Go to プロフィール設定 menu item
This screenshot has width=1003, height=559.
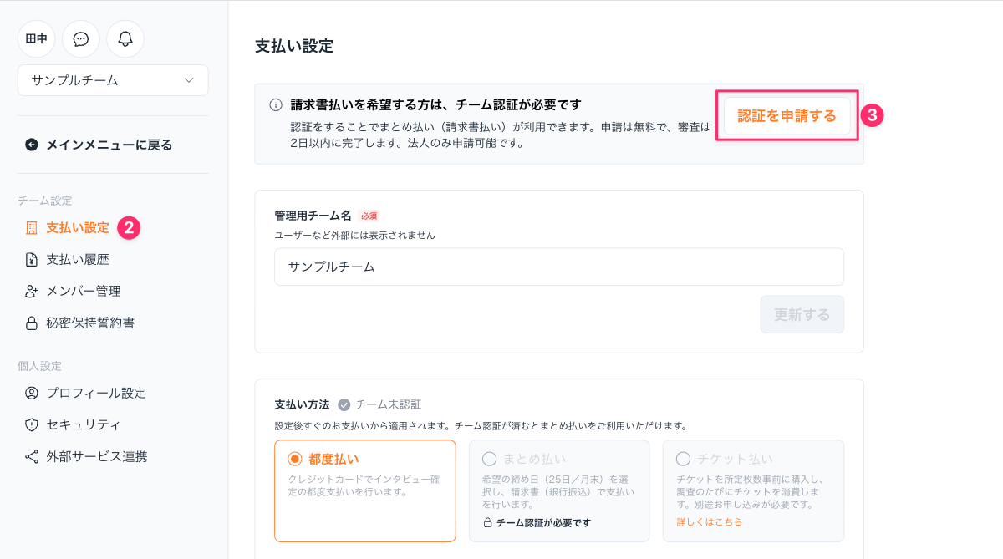tap(96, 393)
